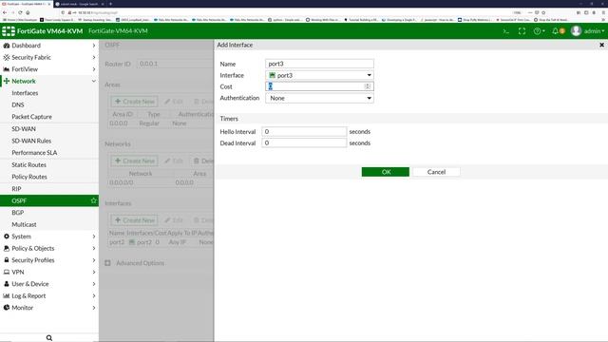
Task: Open the help question mark menu
Action: click(x=539, y=31)
